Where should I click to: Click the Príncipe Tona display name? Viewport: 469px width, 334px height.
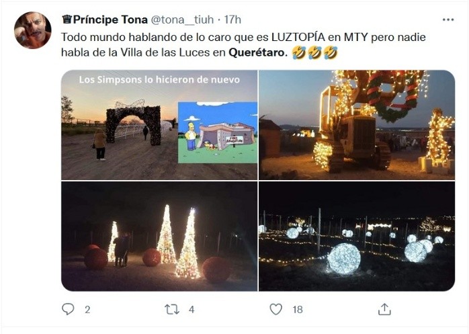tap(110, 19)
